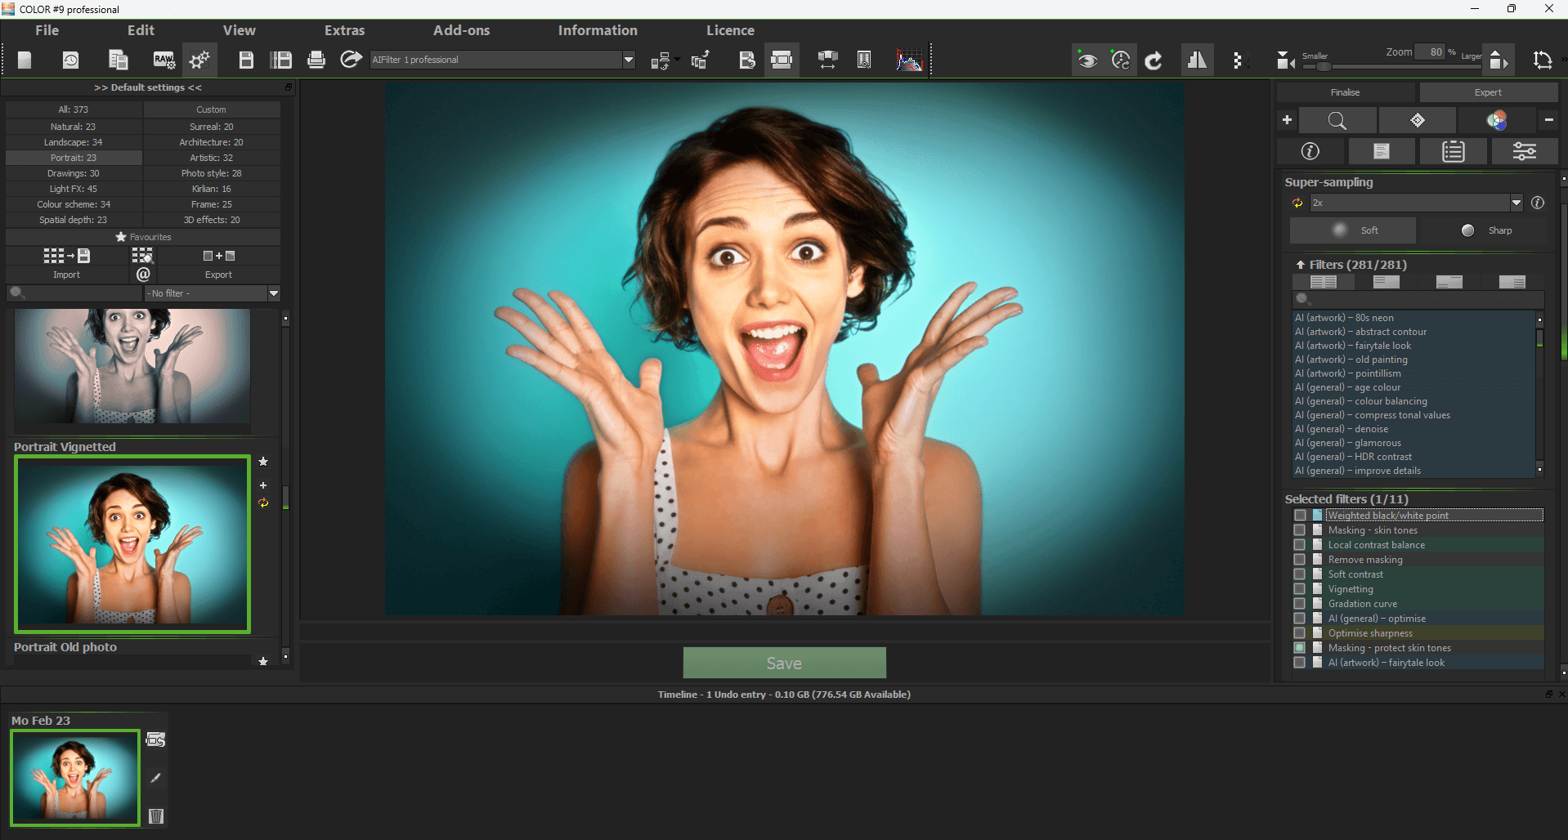
Task: Open the Edit menu
Action: (141, 30)
